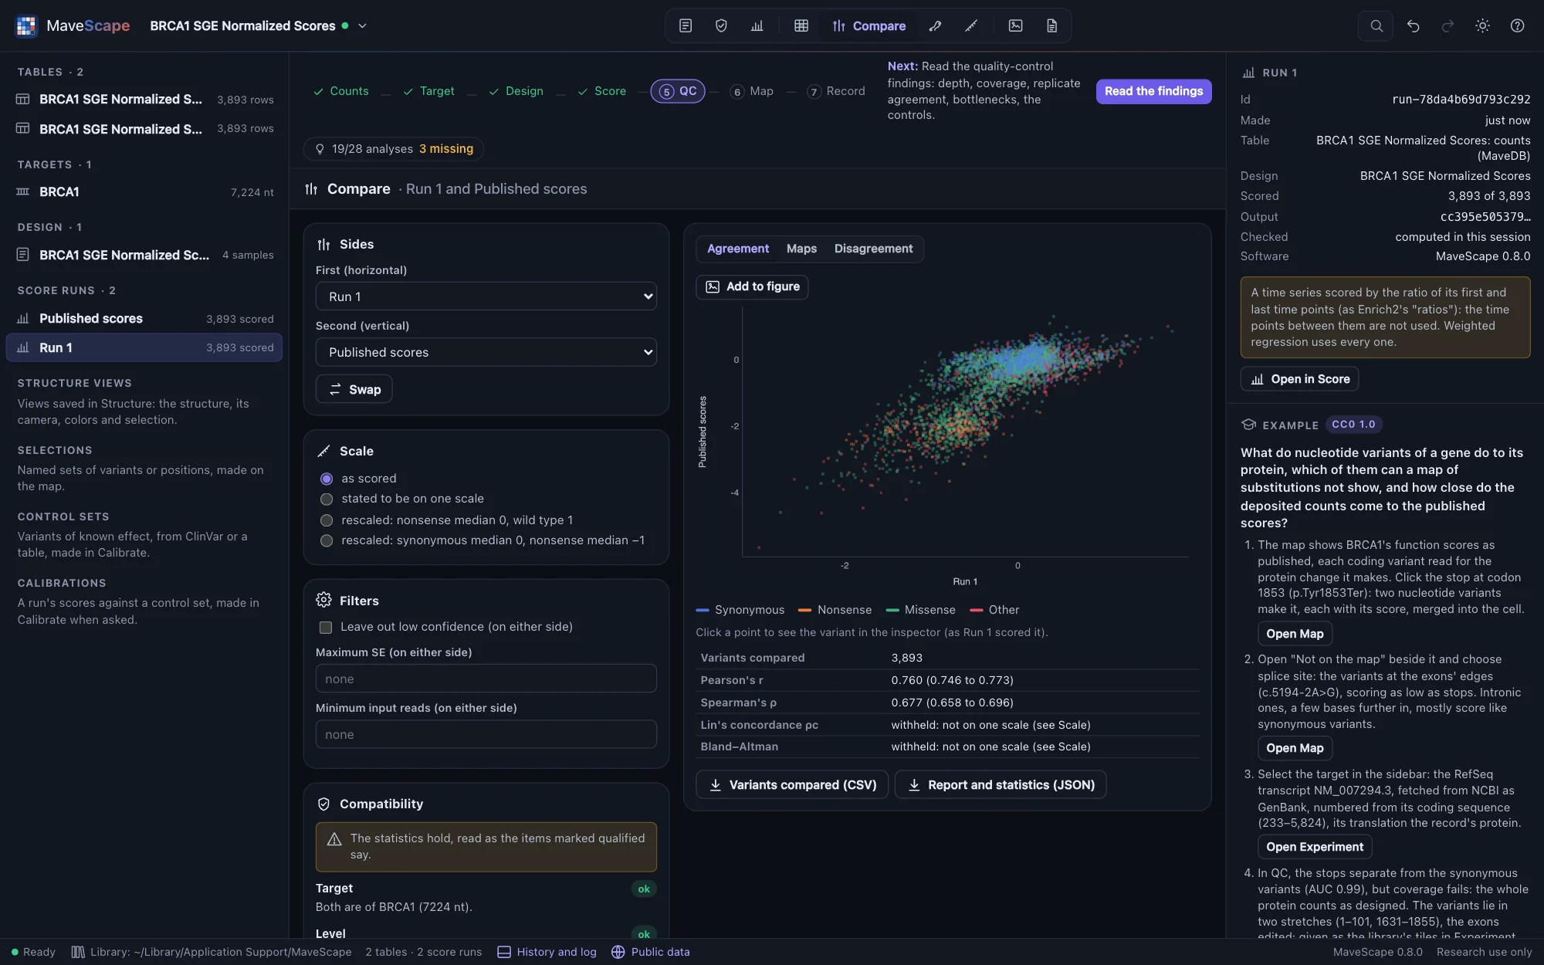The height and width of the screenshot is (965, 1544).
Task: Click Add to figure button
Action: [x=752, y=286]
